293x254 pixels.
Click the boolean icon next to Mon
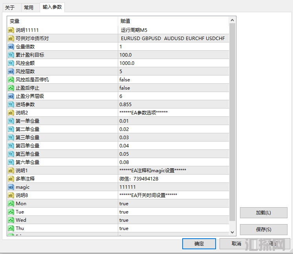point(11,204)
